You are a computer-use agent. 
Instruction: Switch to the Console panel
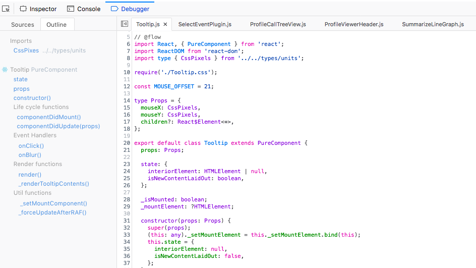[84, 9]
